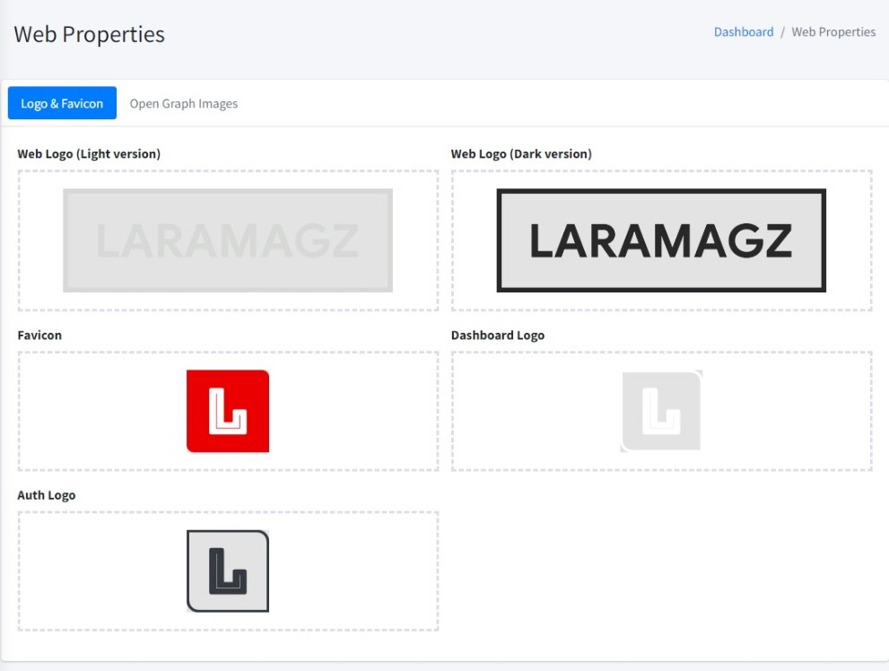Click the "Dashboard Logo" field label

coord(498,335)
